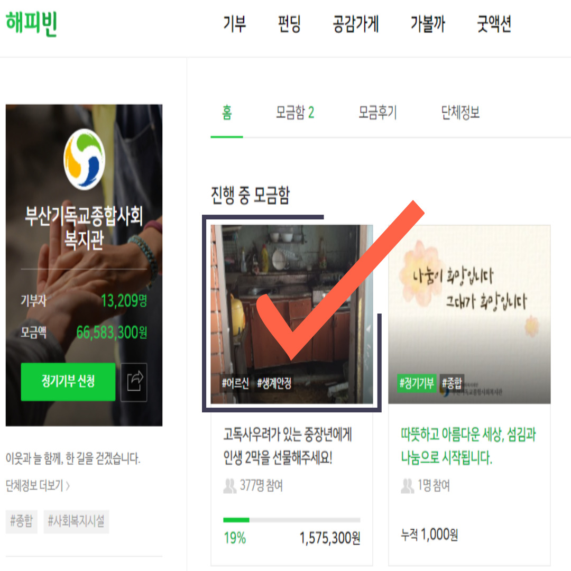Select the 홈 tab
Screen dimensions: 571x571
[x=227, y=113]
